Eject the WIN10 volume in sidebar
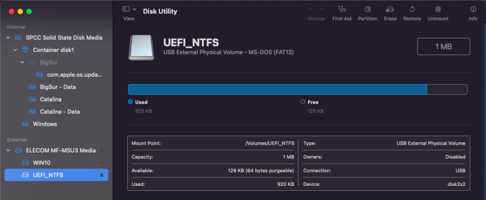486x200 pixels. click(x=102, y=163)
